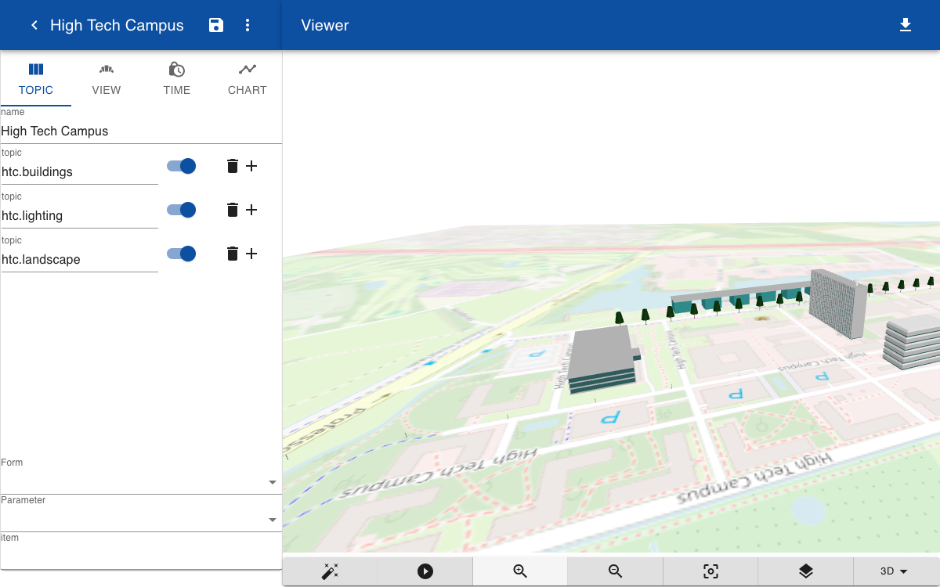The image size is (940, 587).
Task: Delete the htc.landscape topic
Action: pyautogui.click(x=233, y=254)
